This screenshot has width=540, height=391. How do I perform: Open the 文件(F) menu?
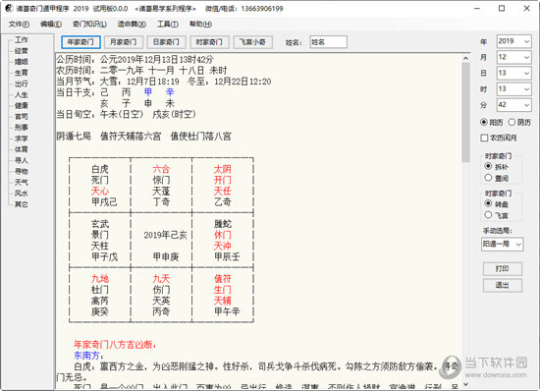(19, 25)
